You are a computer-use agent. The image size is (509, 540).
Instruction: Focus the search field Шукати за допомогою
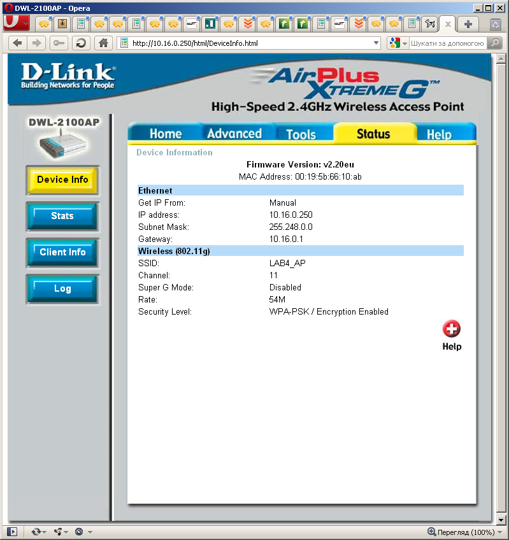(447, 43)
